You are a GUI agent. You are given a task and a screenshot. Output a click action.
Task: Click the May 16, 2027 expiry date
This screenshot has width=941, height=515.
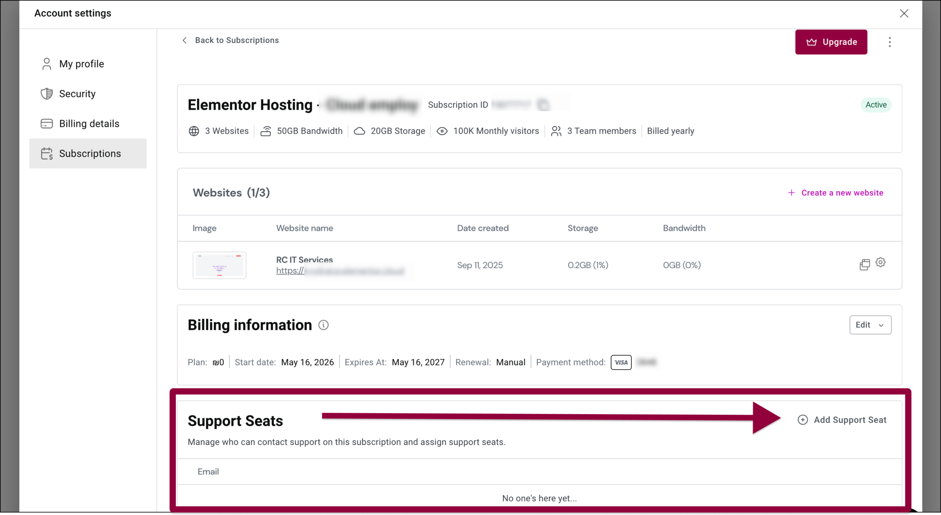pos(418,363)
